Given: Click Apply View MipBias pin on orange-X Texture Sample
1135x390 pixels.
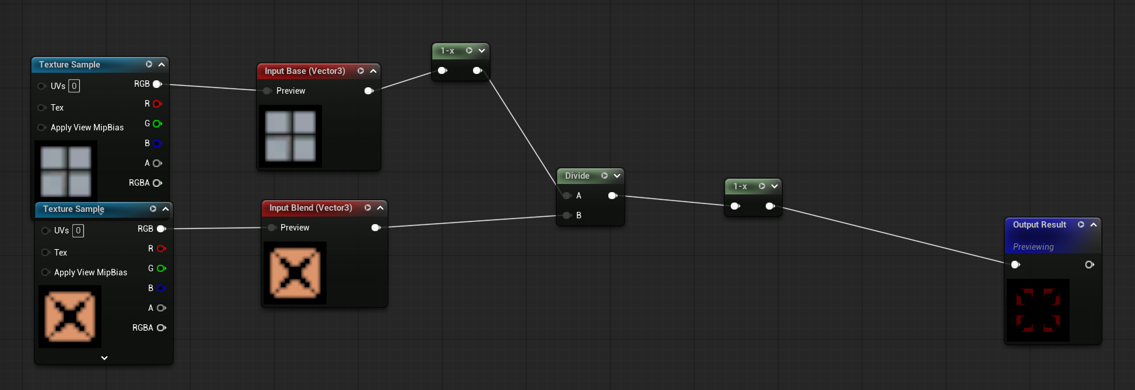Looking at the screenshot, I should [x=45, y=272].
